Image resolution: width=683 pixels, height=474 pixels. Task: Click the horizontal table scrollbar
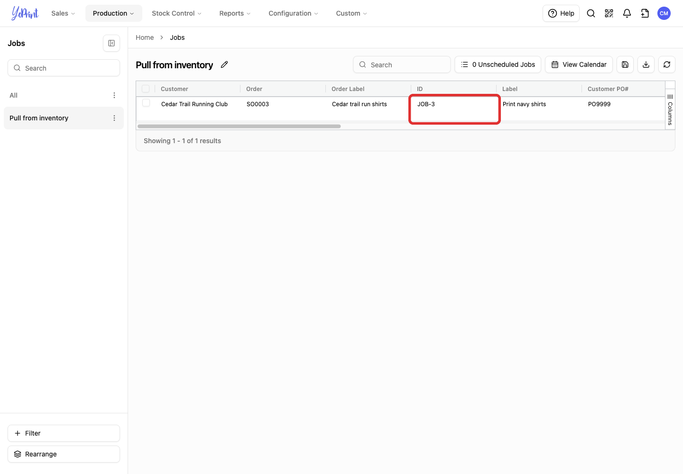pos(239,126)
